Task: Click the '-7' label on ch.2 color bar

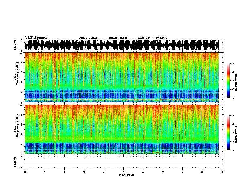Action: tap(233, 150)
